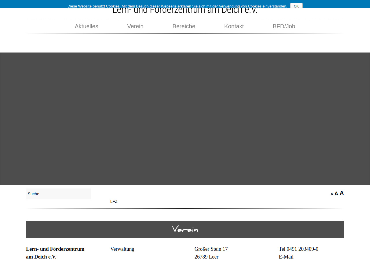Open the Verein navigation item

coord(135,26)
